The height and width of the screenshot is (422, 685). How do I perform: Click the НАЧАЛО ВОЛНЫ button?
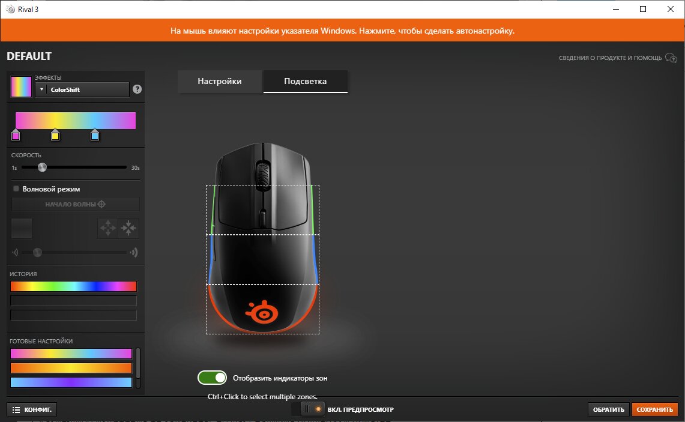[x=76, y=204]
